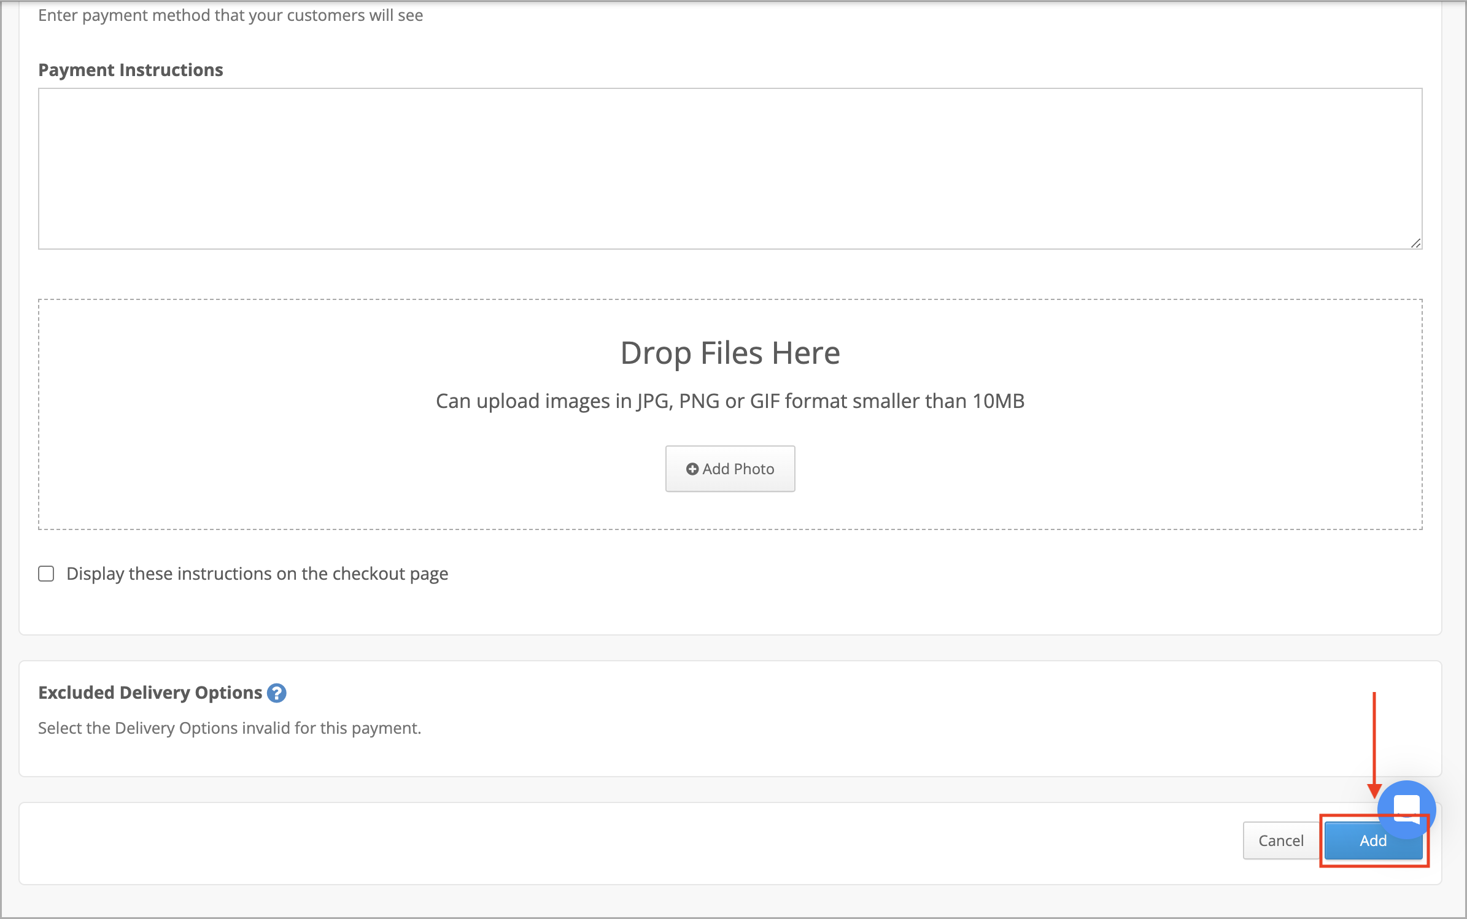The height and width of the screenshot is (919, 1467).
Task: Enable display instructions on checkout page checkbox
Action: 46,574
